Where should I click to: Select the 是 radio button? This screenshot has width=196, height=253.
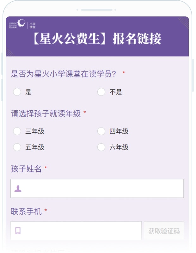point(17,92)
